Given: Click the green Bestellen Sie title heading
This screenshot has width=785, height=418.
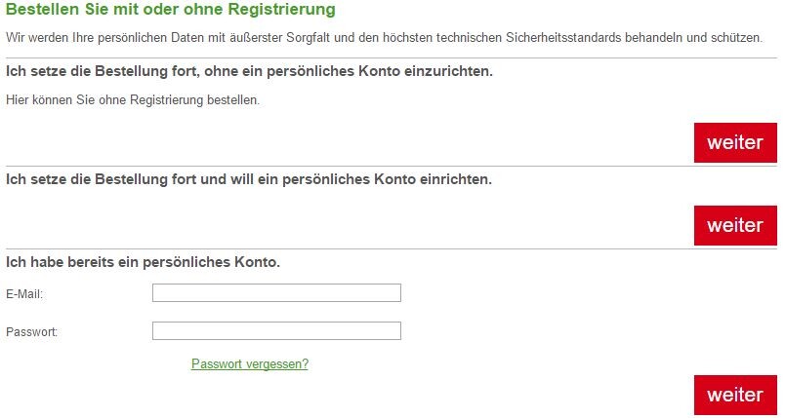Looking at the screenshot, I should 171,9.
